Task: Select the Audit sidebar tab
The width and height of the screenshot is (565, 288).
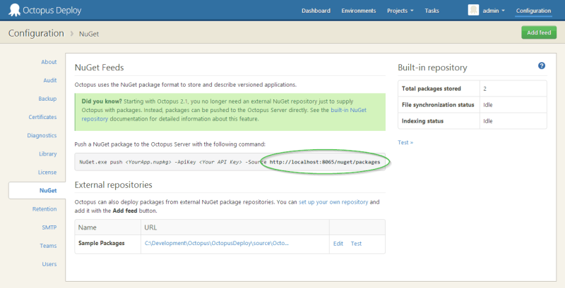Action: pos(49,80)
